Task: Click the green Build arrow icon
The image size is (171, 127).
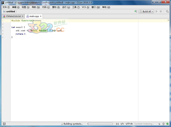Action: [136, 11]
